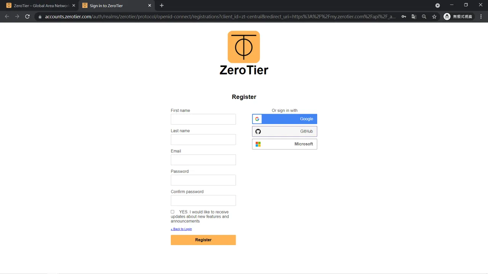Close the Sign in to ZeroTier tab

point(149,6)
